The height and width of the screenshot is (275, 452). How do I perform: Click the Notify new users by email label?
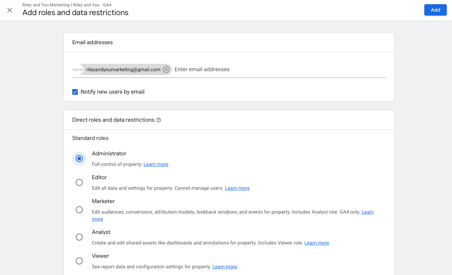point(113,92)
